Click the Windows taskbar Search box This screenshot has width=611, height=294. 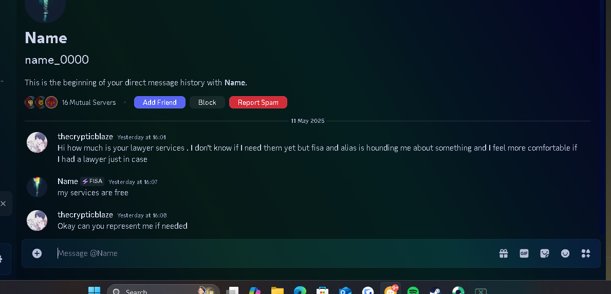tap(163, 290)
